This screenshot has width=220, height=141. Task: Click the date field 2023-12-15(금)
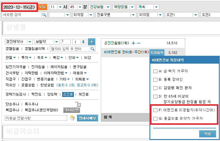point(19,7)
